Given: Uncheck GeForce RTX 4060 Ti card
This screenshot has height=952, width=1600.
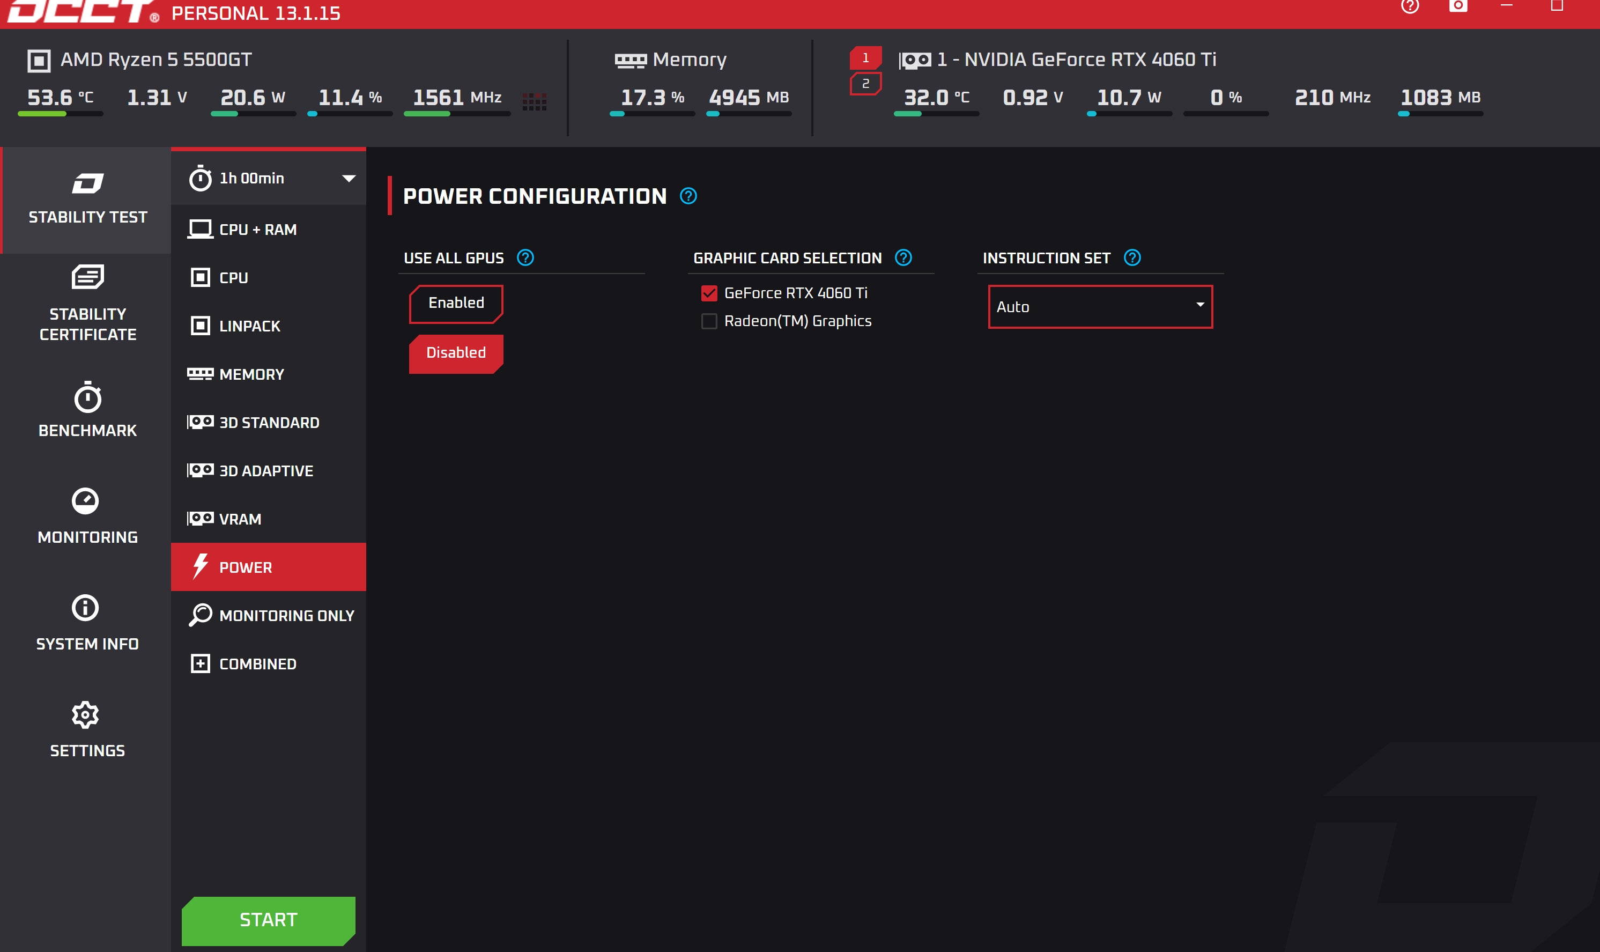Looking at the screenshot, I should tap(709, 293).
